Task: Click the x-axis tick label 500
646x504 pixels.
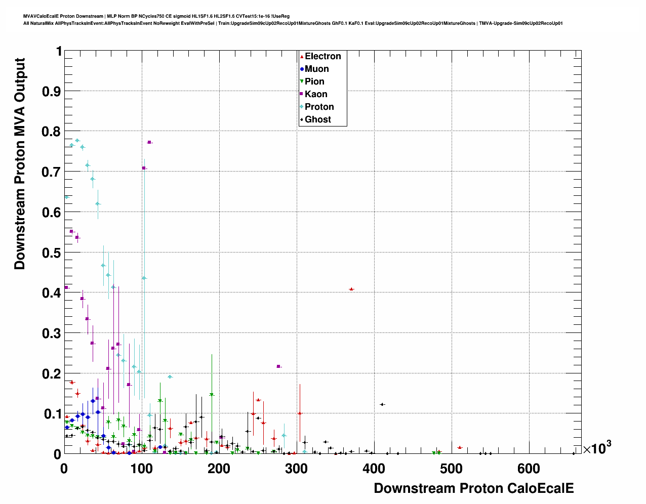Action: click(x=452, y=469)
